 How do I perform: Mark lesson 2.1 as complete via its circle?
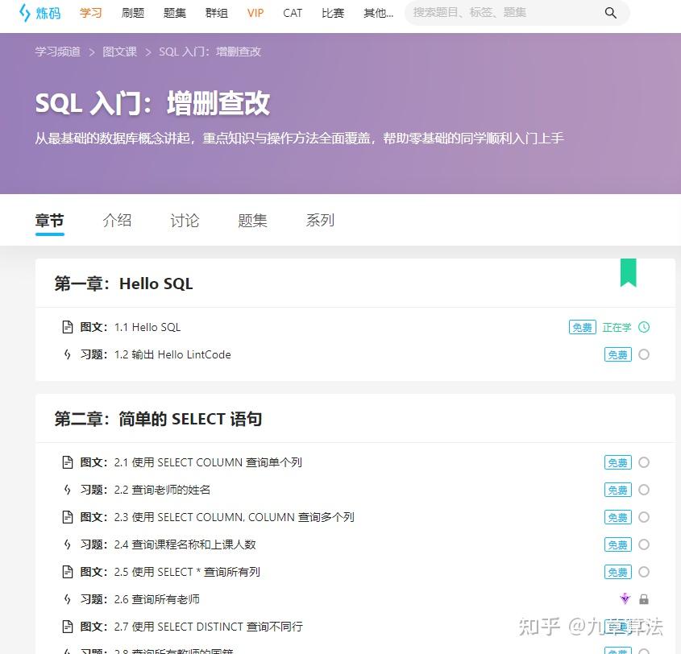click(x=643, y=462)
